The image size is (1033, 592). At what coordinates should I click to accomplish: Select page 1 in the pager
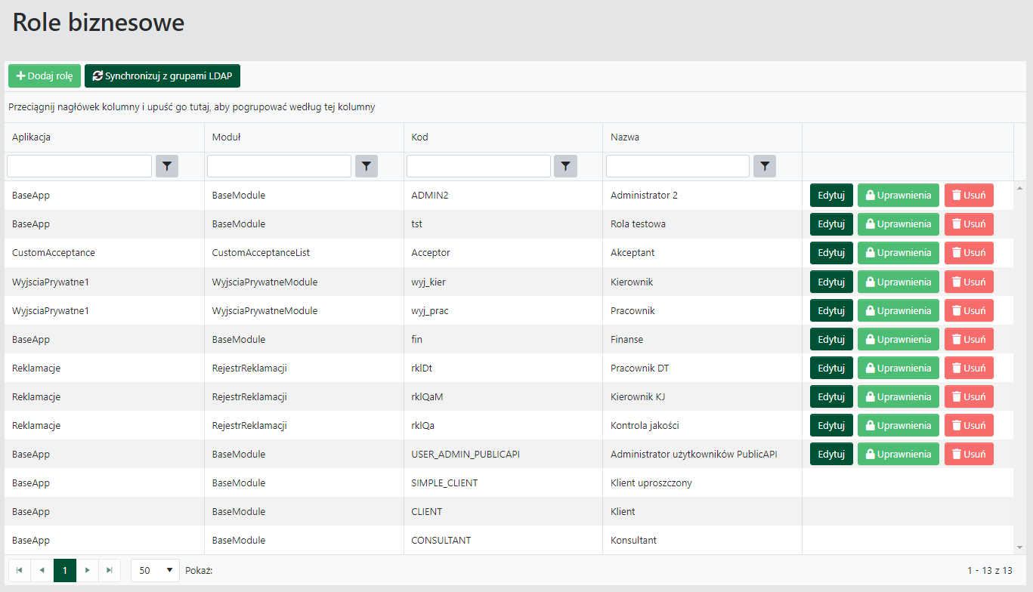pyautogui.click(x=65, y=570)
